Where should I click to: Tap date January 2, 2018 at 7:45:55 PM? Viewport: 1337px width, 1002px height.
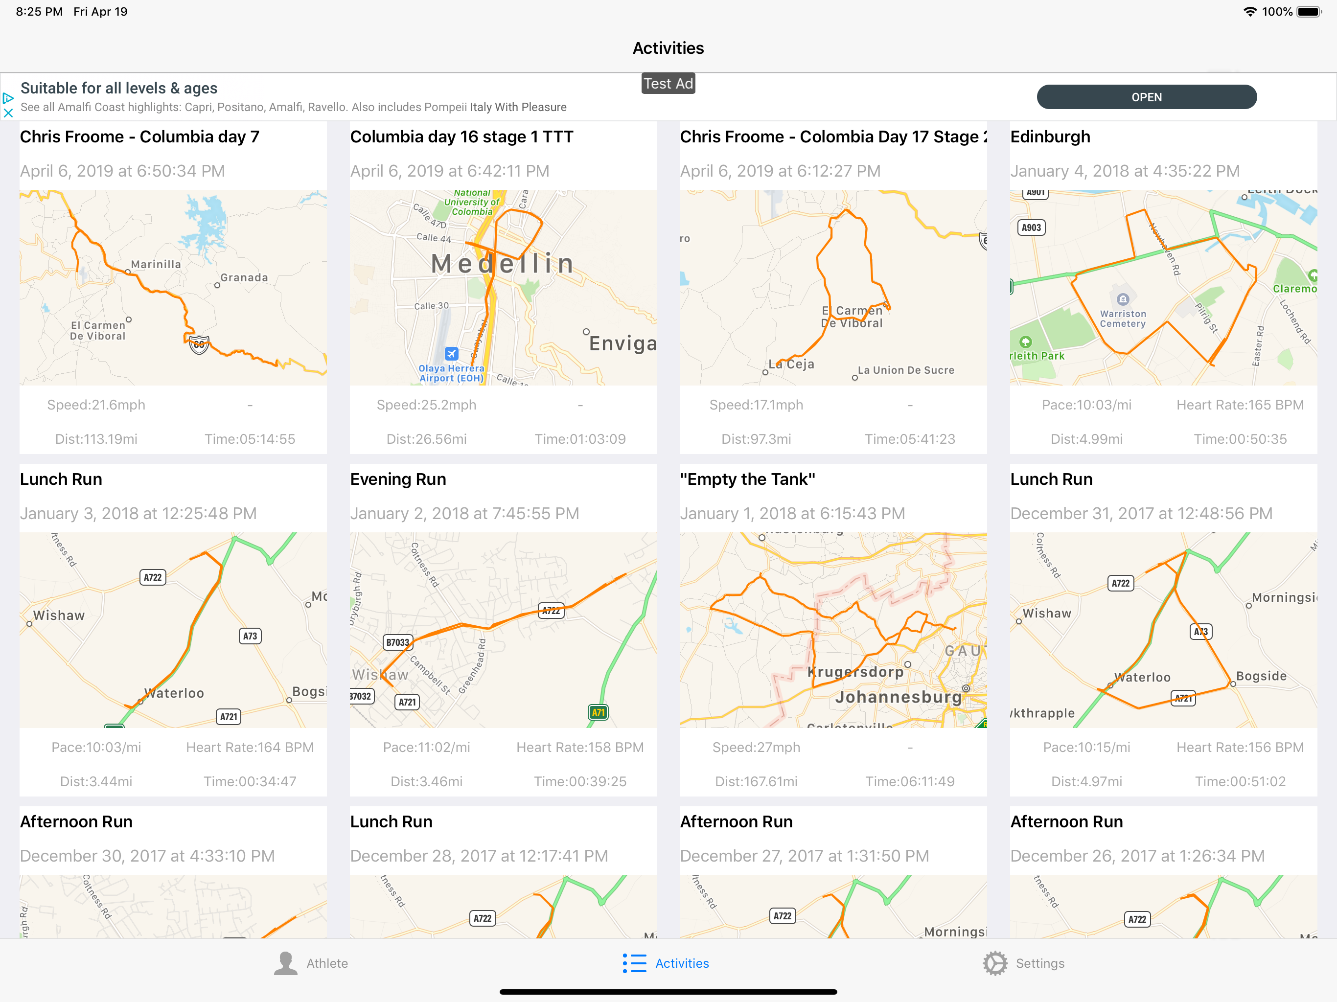(x=464, y=514)
